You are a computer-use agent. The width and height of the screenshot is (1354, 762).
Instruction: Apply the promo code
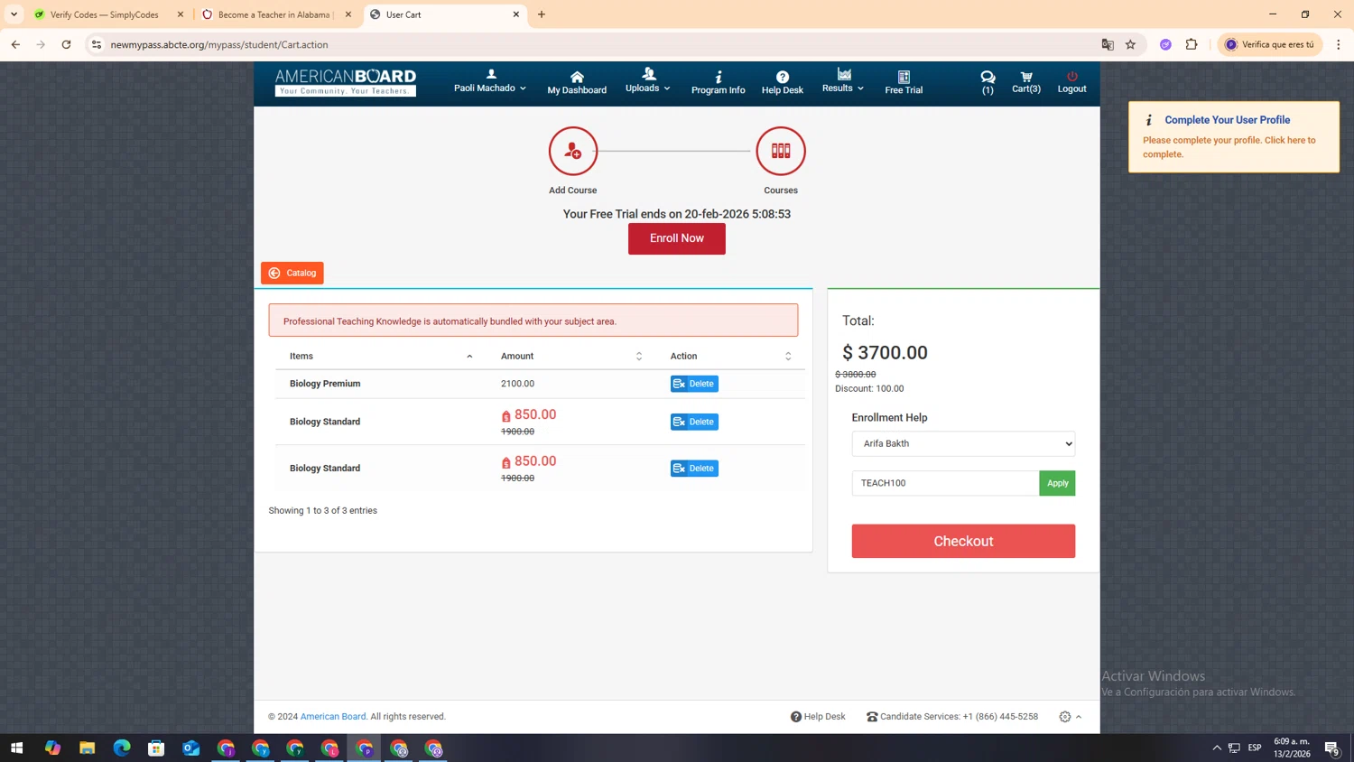pyautogui.click(x=1057, y=483)
